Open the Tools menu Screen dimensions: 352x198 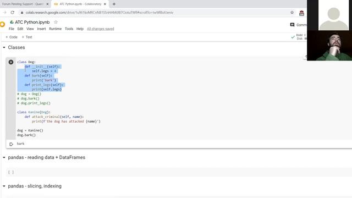pos(69,29)
